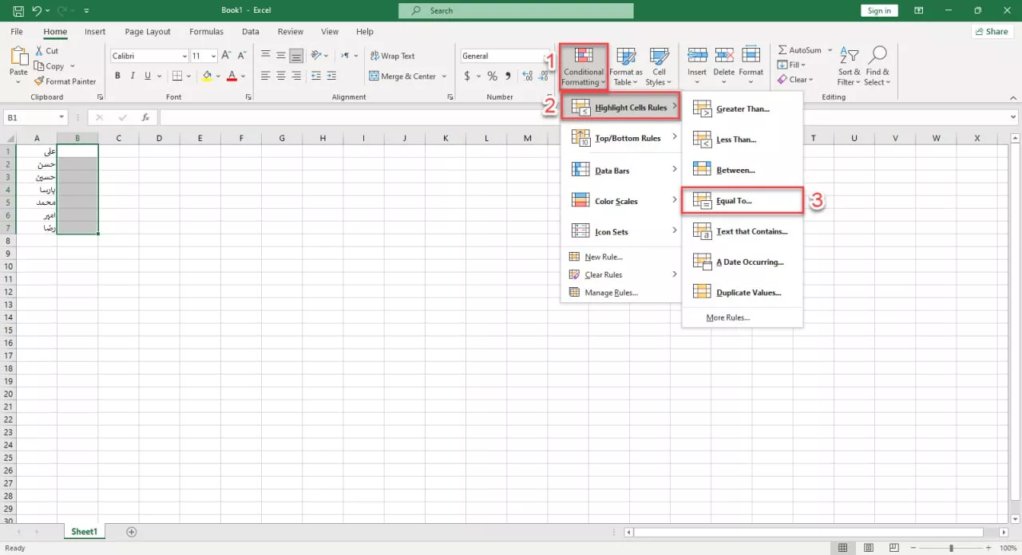Switch to the Data tab
This screenshot has width=1022, height=555.
(251, 32)
